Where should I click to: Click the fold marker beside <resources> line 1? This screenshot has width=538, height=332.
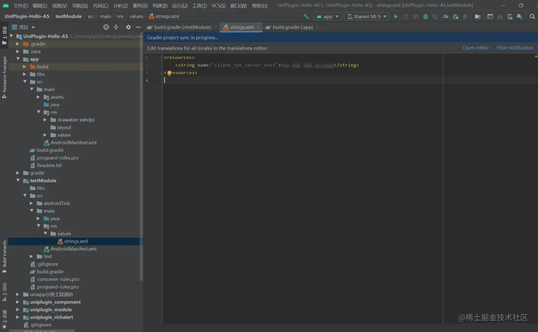pyautogui.click(x=162, y=58)
